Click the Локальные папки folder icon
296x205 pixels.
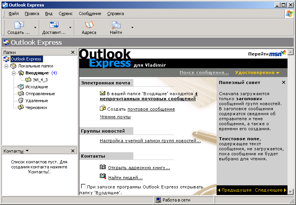pos(13,66)
